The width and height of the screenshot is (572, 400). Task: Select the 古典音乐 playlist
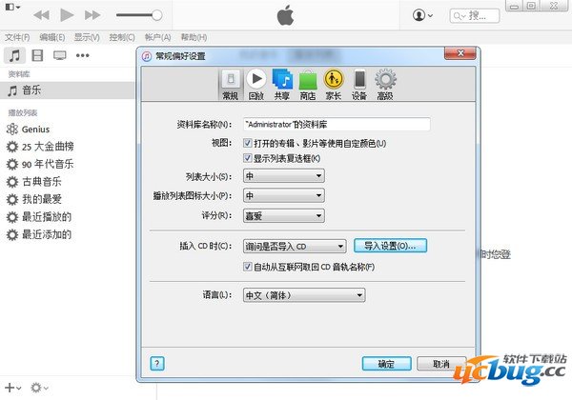[x=42, y=182]
